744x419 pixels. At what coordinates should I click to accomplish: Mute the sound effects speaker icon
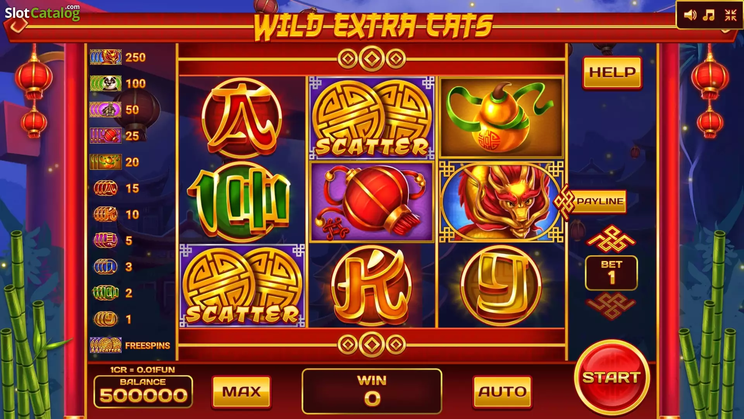[690, 15]
